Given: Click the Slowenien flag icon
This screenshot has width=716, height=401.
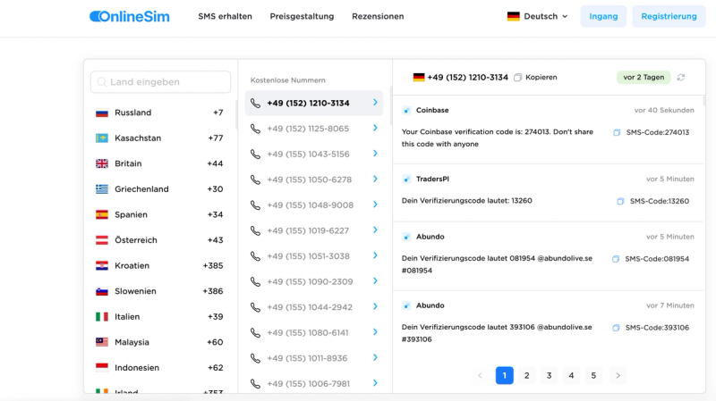Looking at the screenshot, I should (x=102, y=291).
